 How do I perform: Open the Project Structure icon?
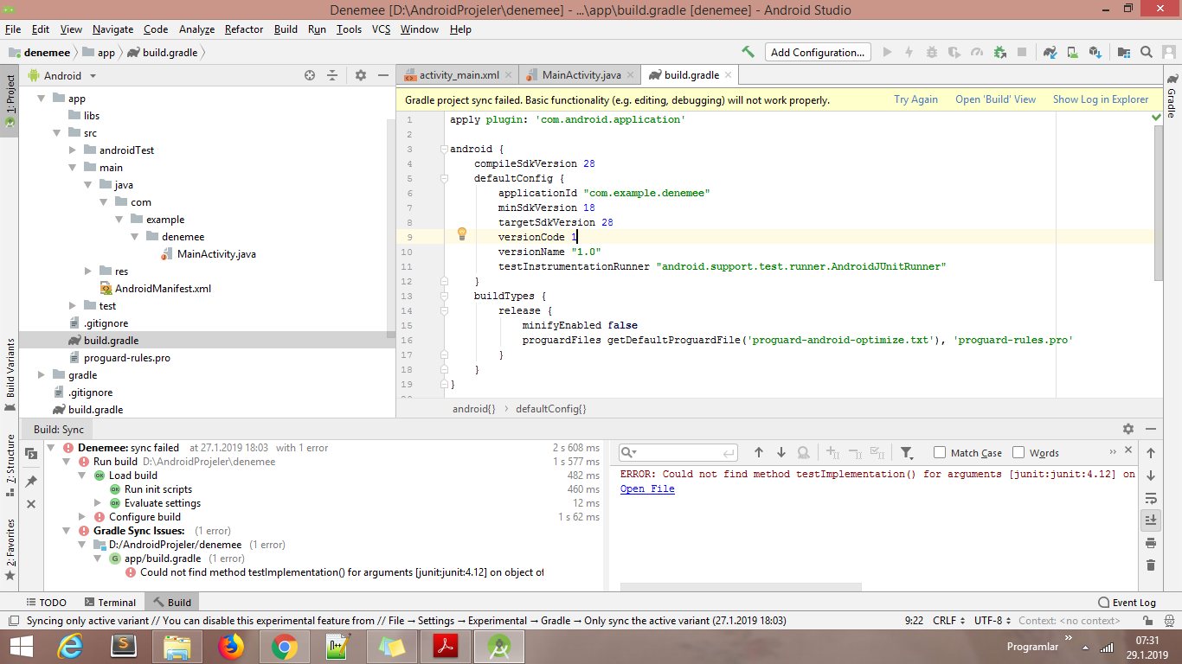point(1123,52)
